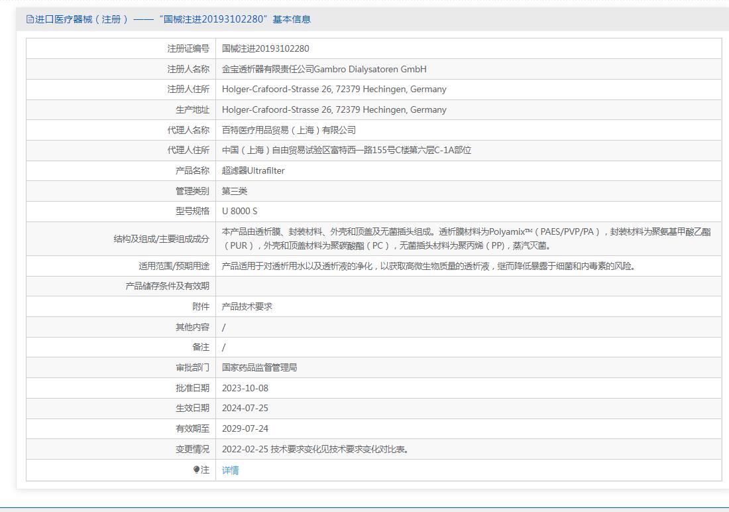Select approval date 2023-10-08
729x512 pixels.
click(x=245, y=388)
